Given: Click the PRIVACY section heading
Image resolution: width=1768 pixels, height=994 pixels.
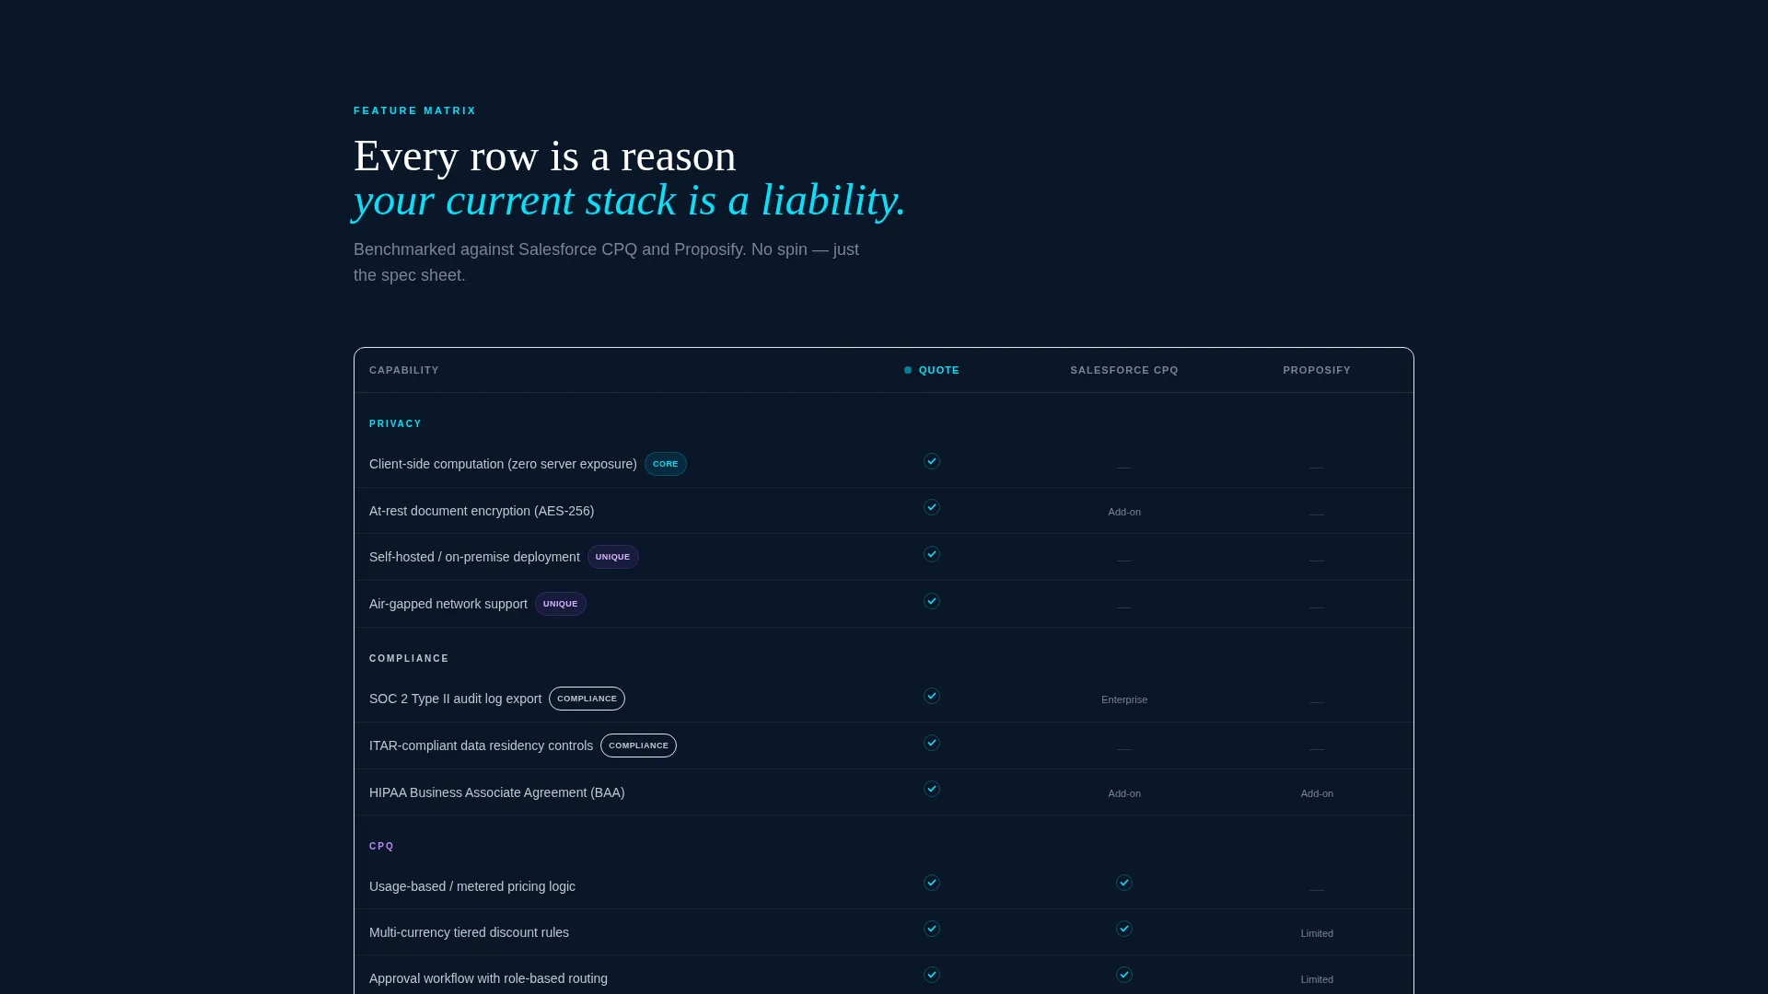Looking at the screenshot, I should (x=396, y=423).
